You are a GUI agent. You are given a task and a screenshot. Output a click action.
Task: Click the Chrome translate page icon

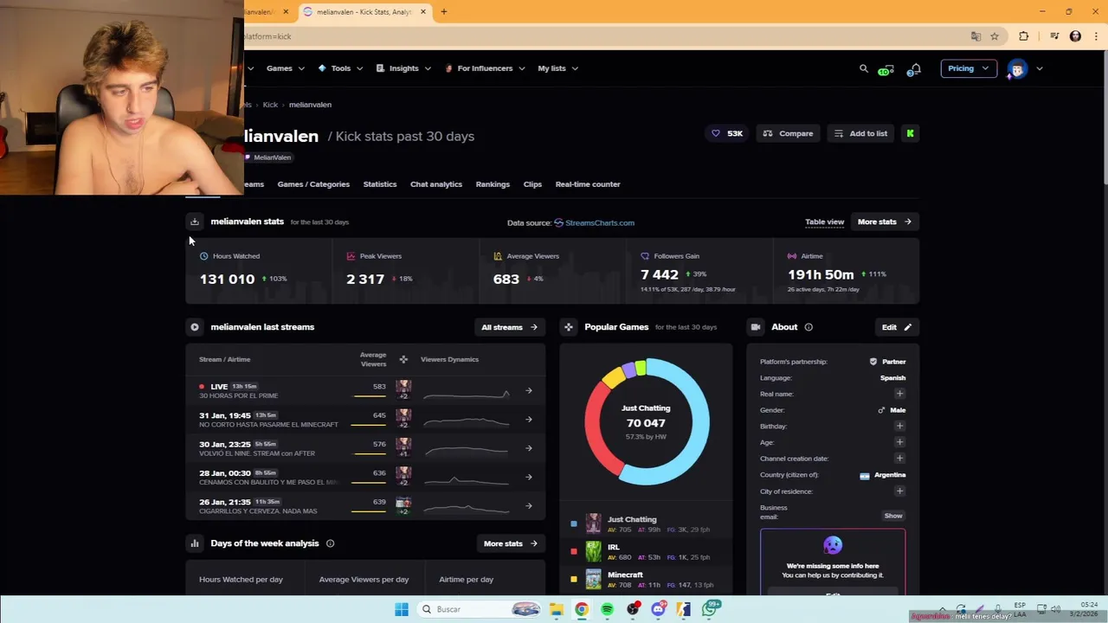point(976,36)
